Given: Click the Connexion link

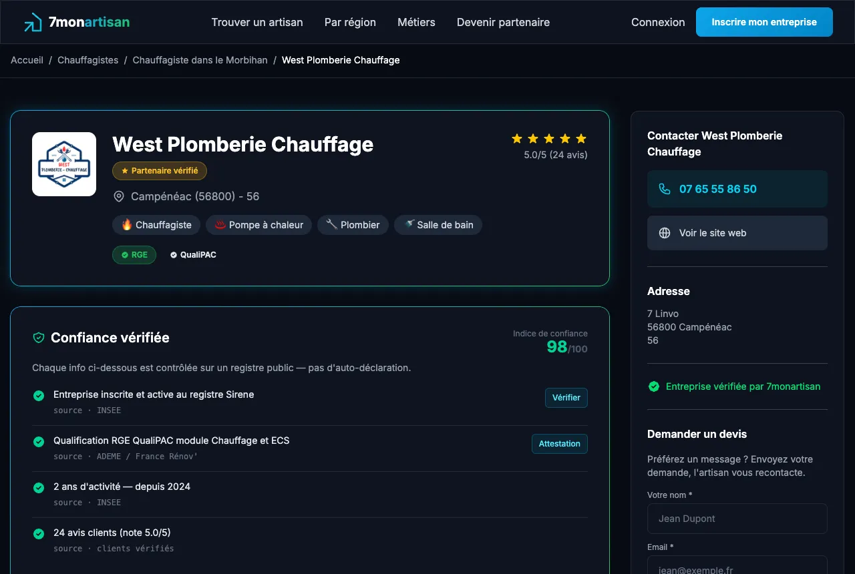Looking at the screenshot, I should click(x=658, y=22).
